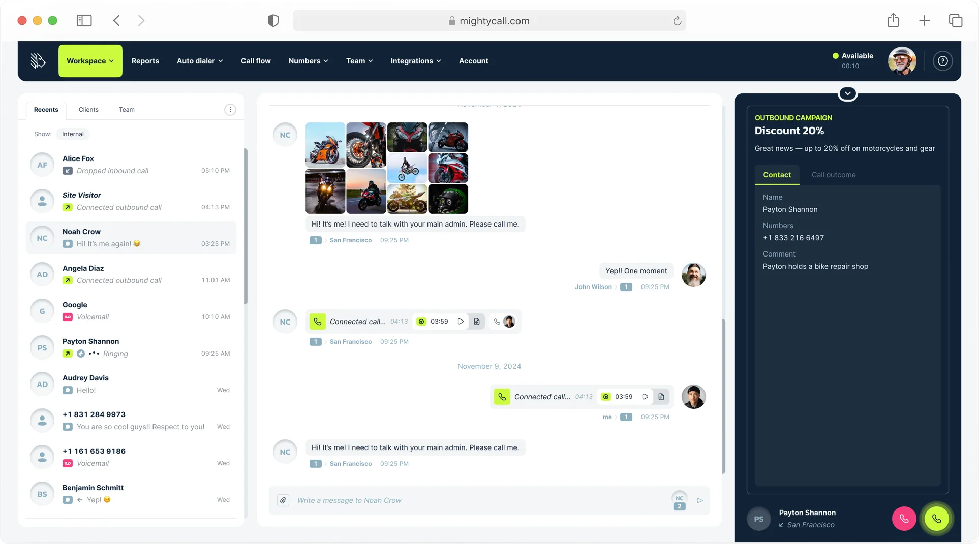Screen dimensions: 979x544
Task: Toggle the Internal filter chip
Action: tap(73, 134)
